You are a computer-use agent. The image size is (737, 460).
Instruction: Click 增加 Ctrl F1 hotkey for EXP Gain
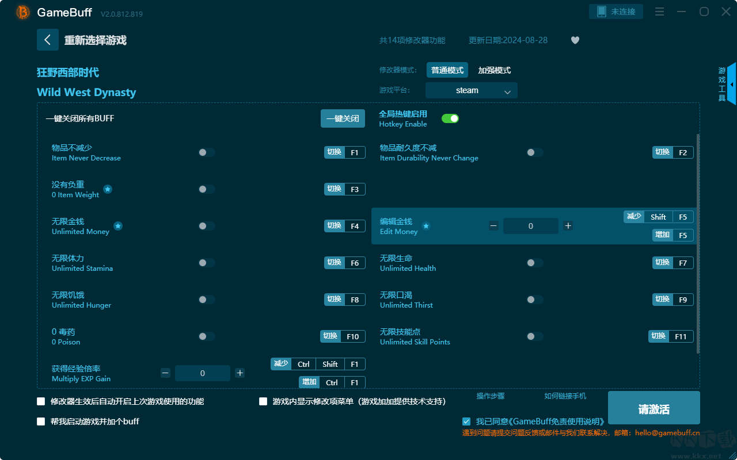click(332, 382)
